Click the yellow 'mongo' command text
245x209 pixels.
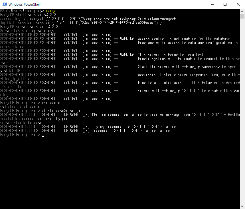(x=51, y=11)
